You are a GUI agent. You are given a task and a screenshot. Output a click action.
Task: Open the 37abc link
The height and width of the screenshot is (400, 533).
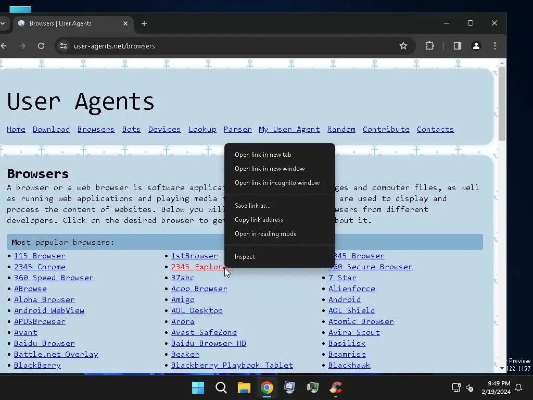[x=183, y=278]
